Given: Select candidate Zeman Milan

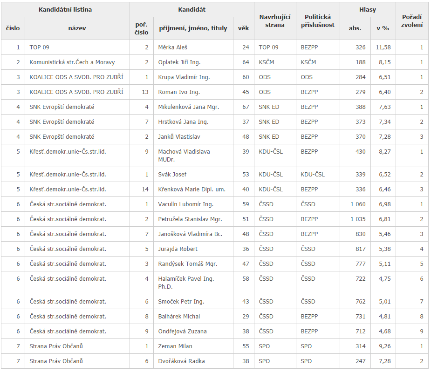Looking at the screenshot, I should click(175, 346).
